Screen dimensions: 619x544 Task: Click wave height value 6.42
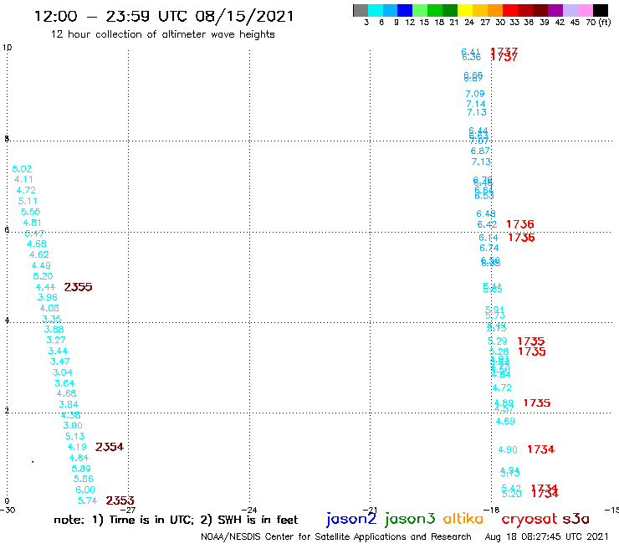click(x=487, y=225)
